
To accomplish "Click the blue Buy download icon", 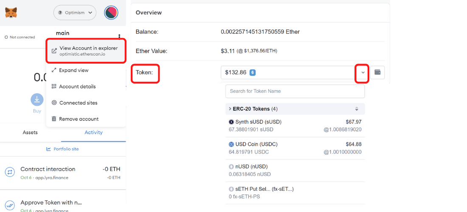I will click(37, 100).
